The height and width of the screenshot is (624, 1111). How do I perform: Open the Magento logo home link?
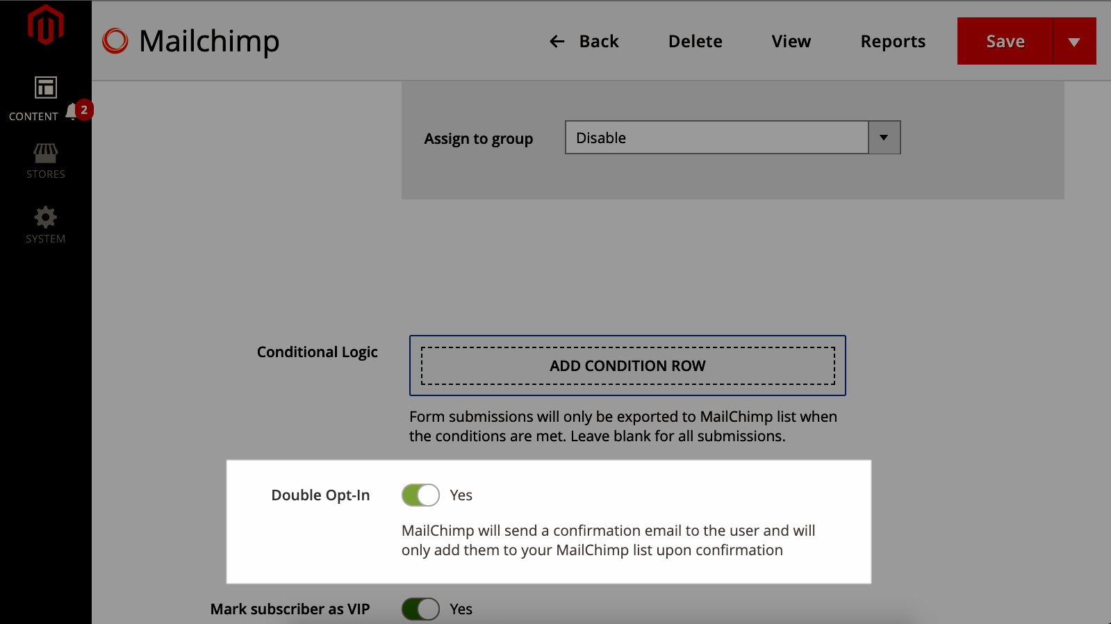[x=46, y=25]
